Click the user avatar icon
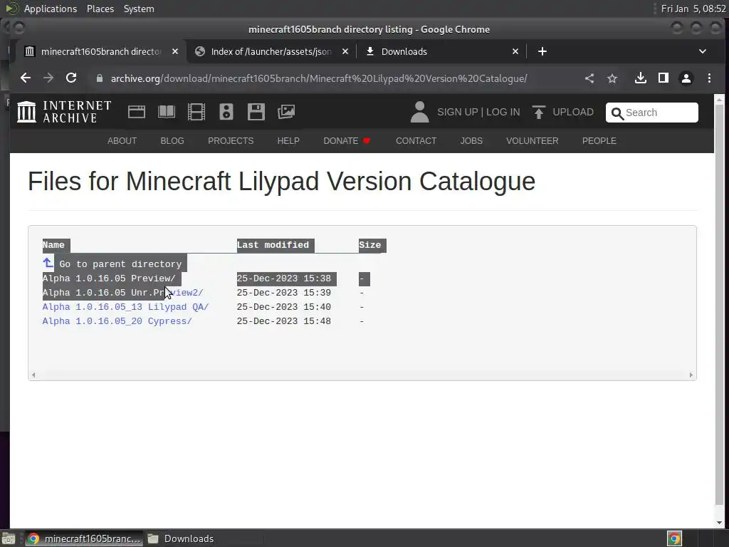729x547 pixels. [x=419, y=112]
